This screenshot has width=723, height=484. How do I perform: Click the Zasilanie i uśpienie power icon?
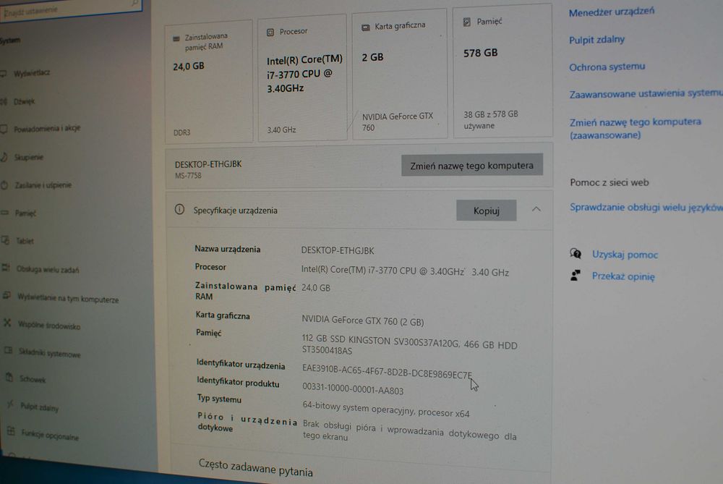[4, 185]
